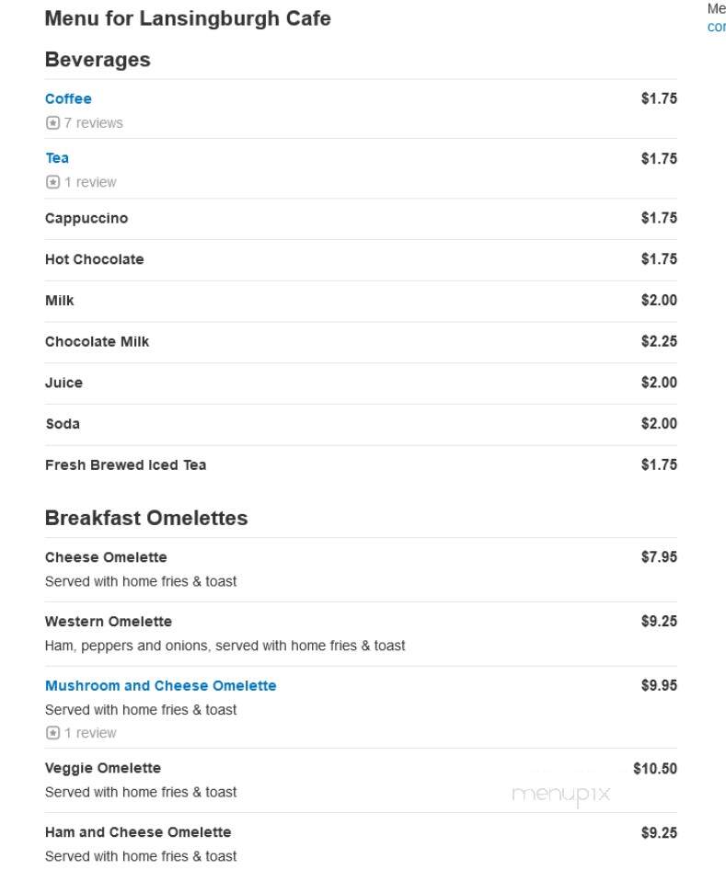The image size is (726, 870).
Task: Click the menupix watermark logo
Action: click(560, 795)
